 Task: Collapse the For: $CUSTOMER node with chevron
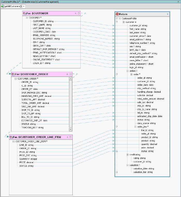click(x=76, y=13)
